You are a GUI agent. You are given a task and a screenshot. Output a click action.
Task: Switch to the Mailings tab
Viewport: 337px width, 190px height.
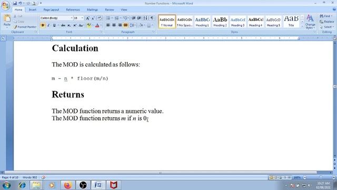coord(93,9)
